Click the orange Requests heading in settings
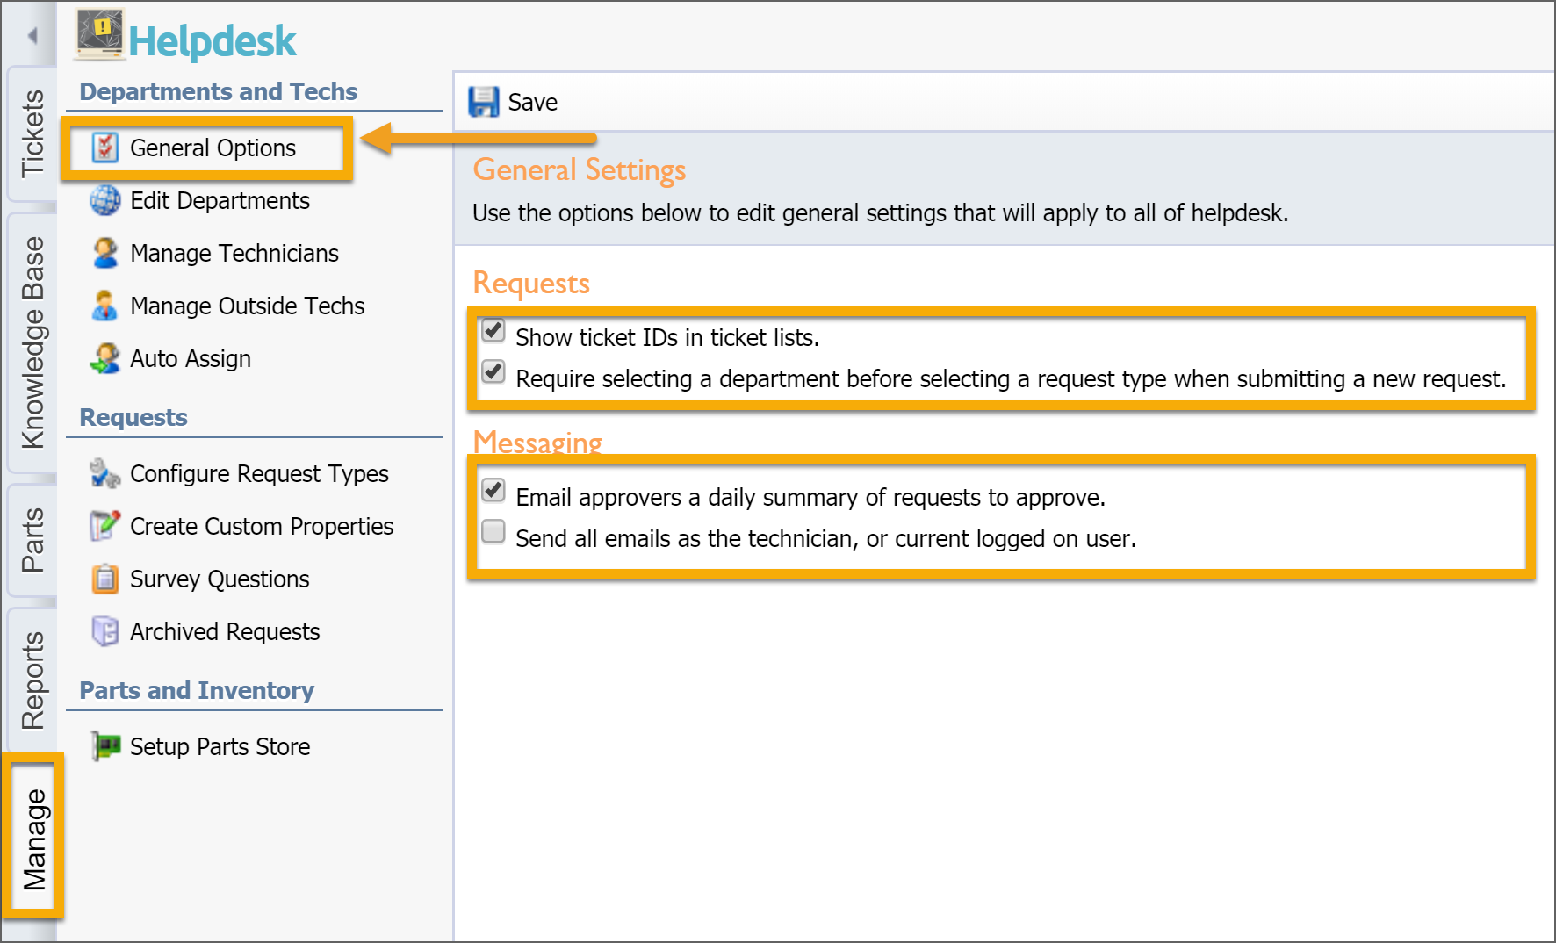1556x943 pixels. click(x=531, y=283)
